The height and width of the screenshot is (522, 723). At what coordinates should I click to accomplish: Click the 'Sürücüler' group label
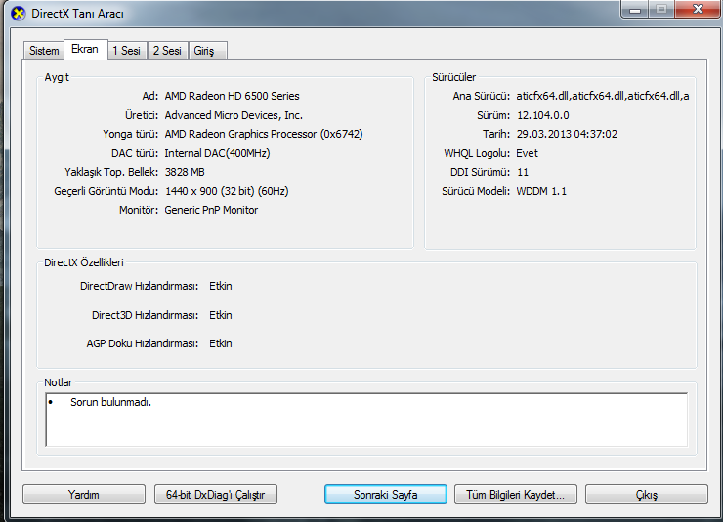tap(453, 77)
